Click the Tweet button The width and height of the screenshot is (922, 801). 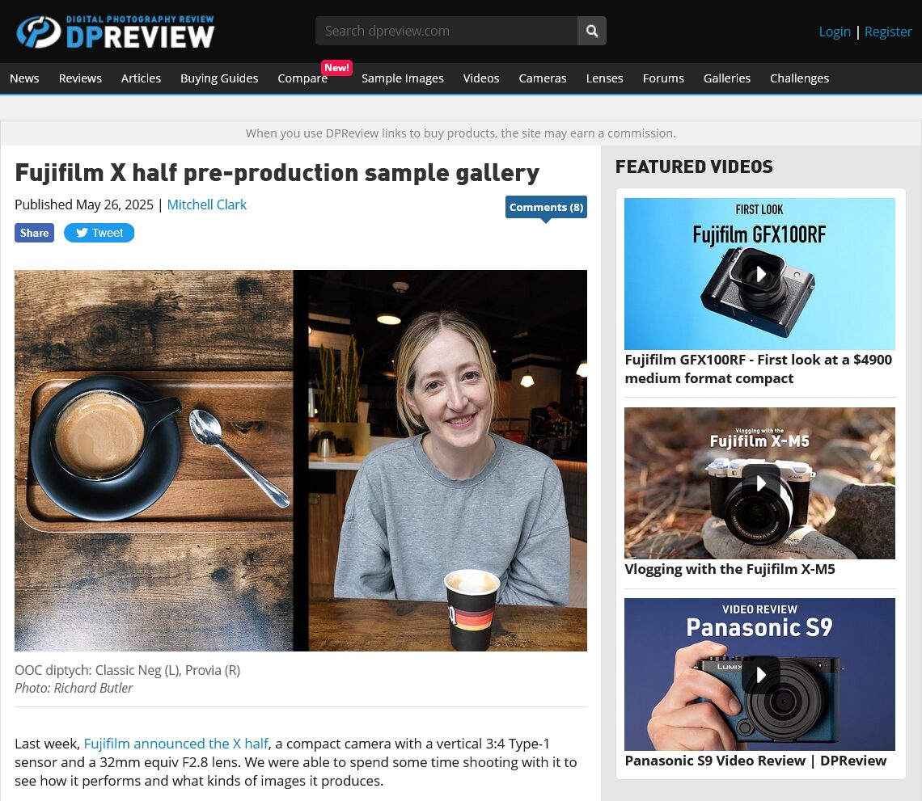pos(99,233)
